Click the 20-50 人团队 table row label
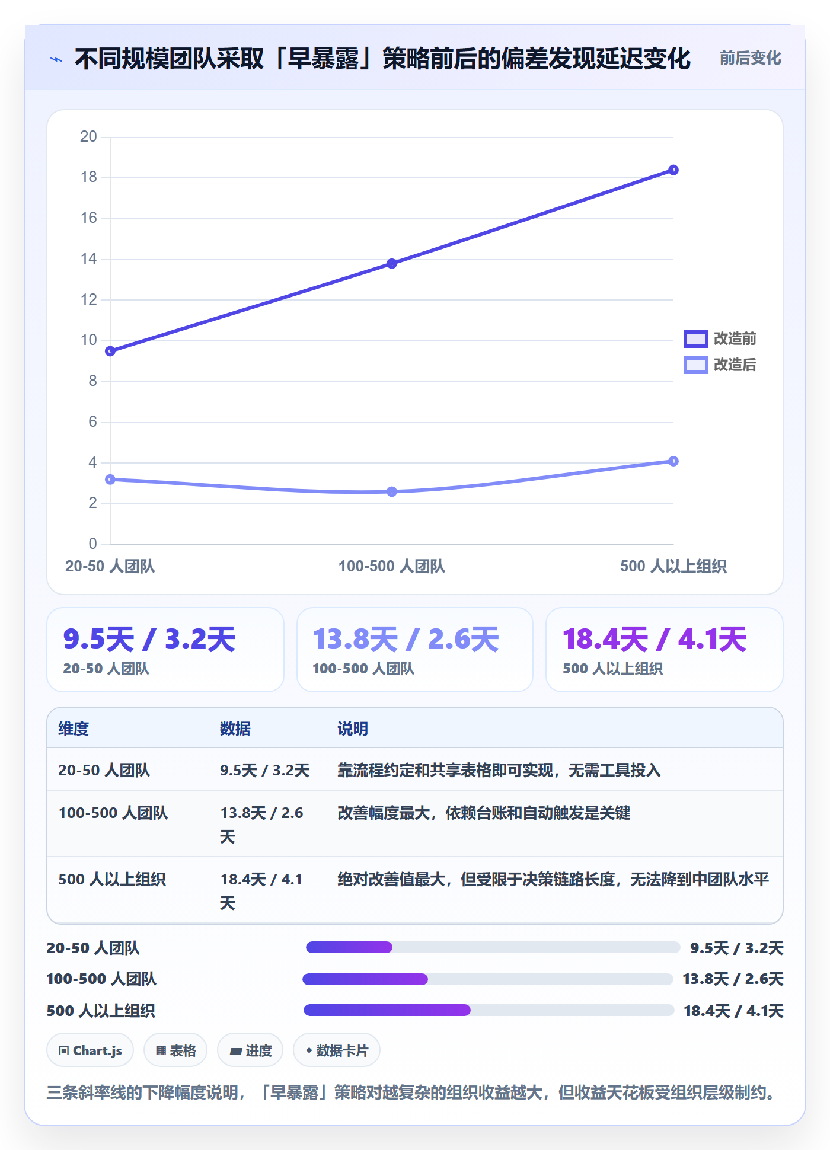 104,770
